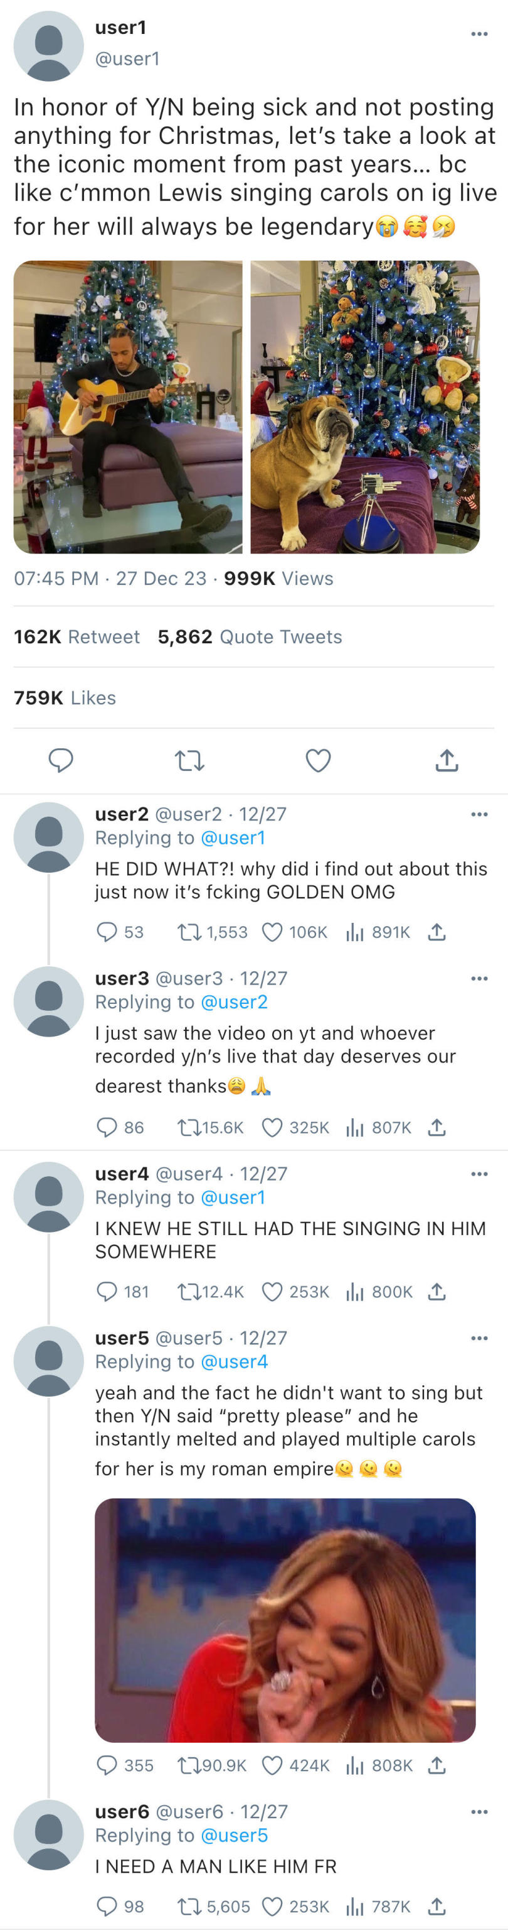Click the @user1 mention in user2's reply
This screenshot has height=1930, width=508.
[233, 837]
